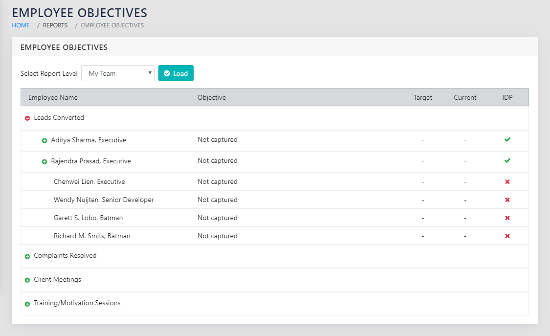Viewport: 550px width, 336px height.
Task: Select the Wendy Nuijten, Senior Developer name
Action: point(104,200)
